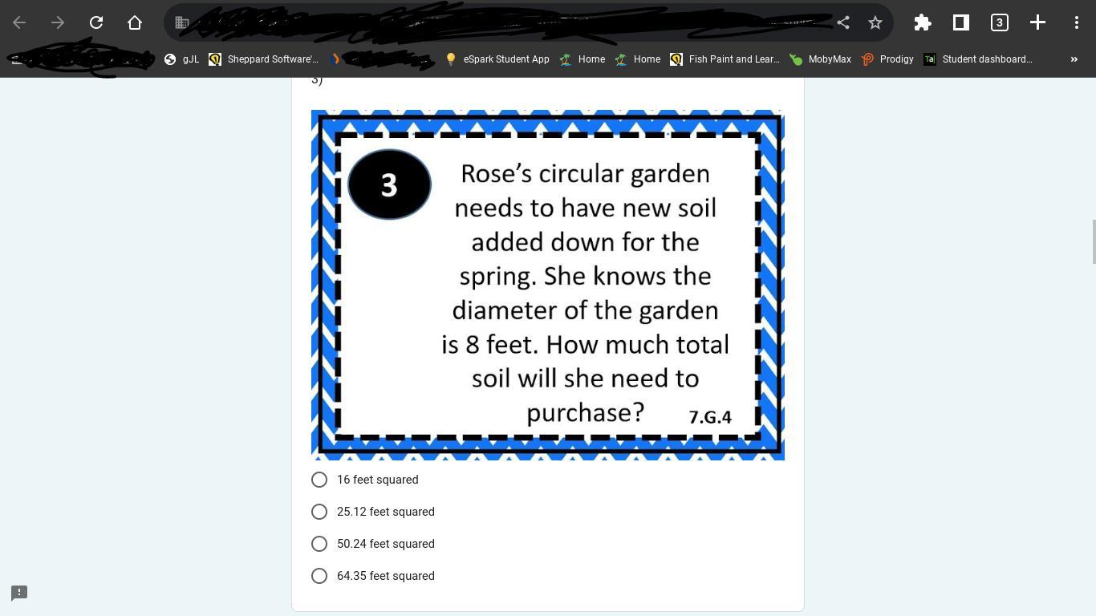Screen dimensions: 1096x616
Task: Reload the page with the refresh icon
Action: (96, 22)
